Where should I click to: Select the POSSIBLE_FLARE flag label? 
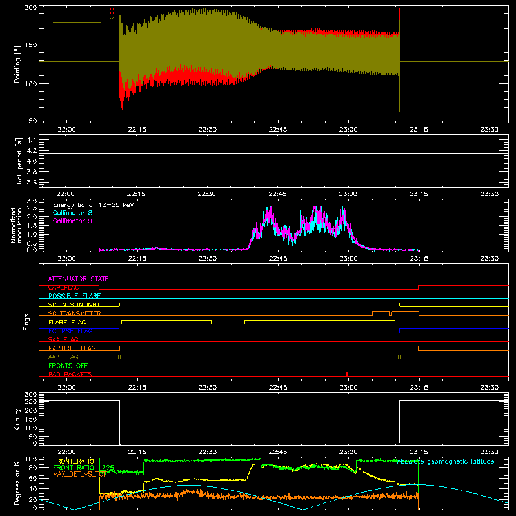(x=74, y=296)
